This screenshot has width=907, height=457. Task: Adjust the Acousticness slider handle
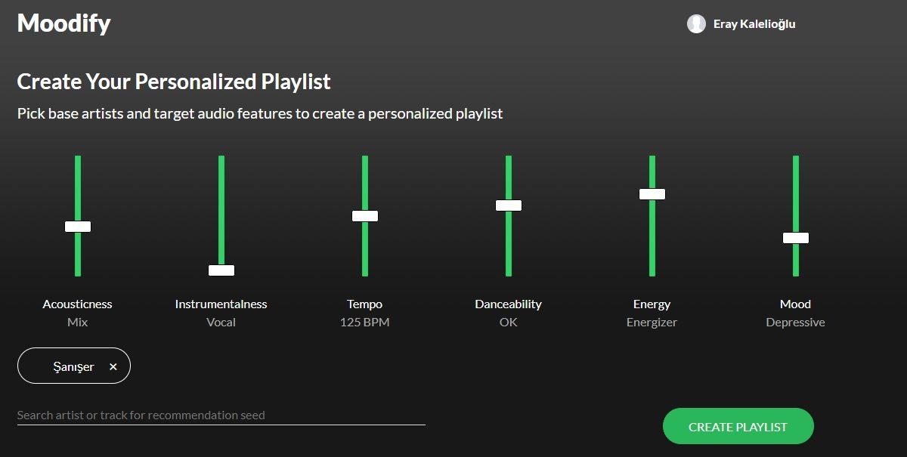[x=76, y=226]
